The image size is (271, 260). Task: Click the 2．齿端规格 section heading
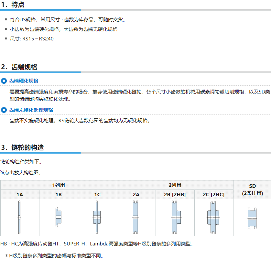tap(19, 67)
